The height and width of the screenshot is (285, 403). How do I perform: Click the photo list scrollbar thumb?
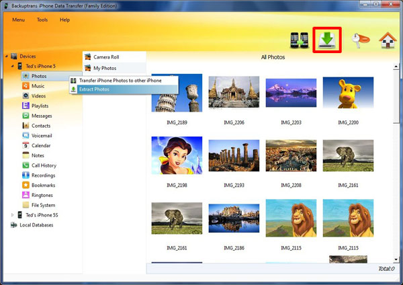click(396, 97)
